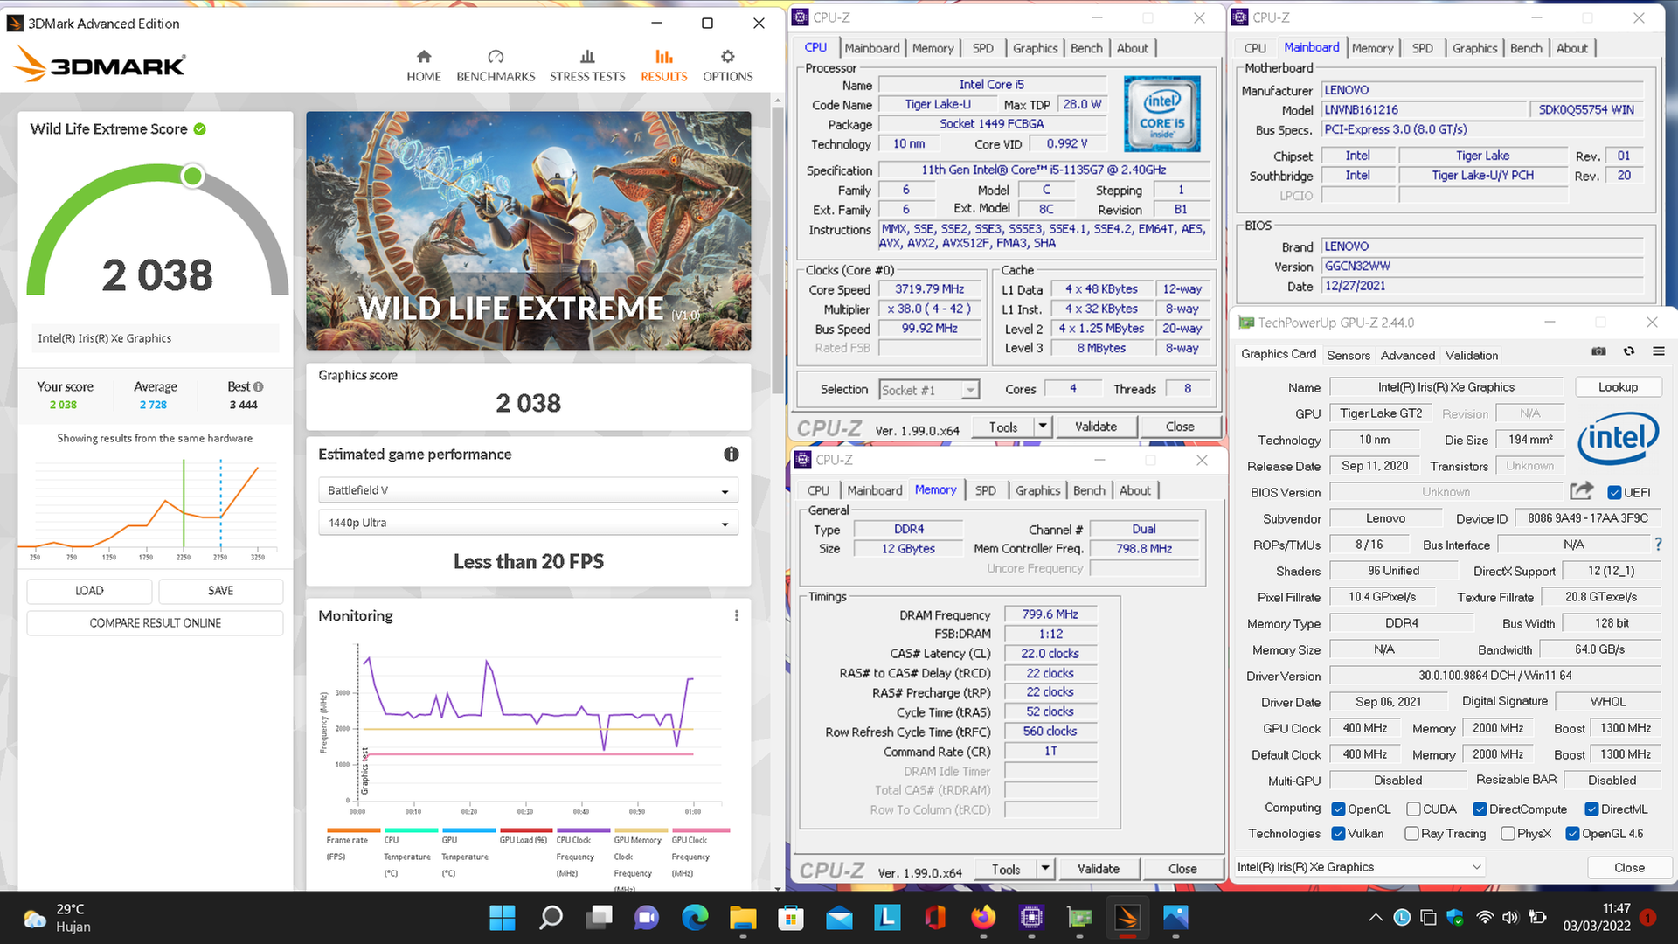This screenshot has height=944, width=1678.
Task: Open the 3DMark Stress Tests section
Action: click(x=587, y=66)
